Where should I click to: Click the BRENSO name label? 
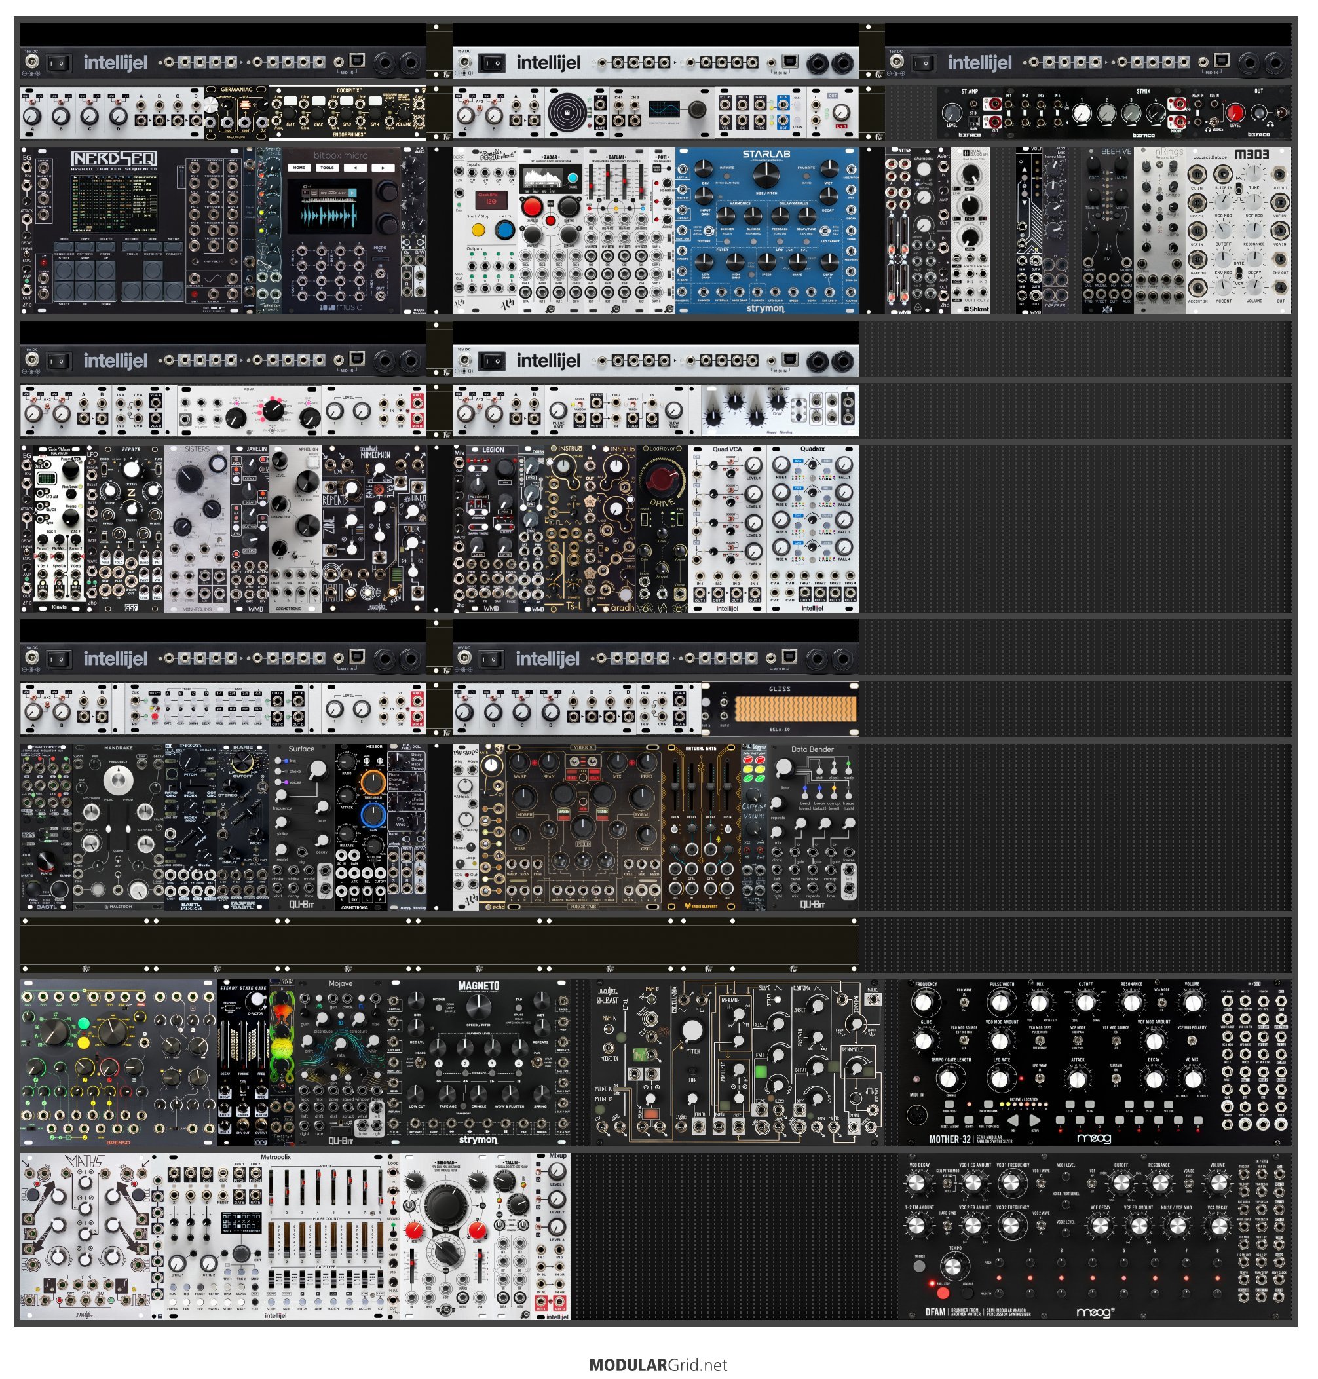[118, 1143]
